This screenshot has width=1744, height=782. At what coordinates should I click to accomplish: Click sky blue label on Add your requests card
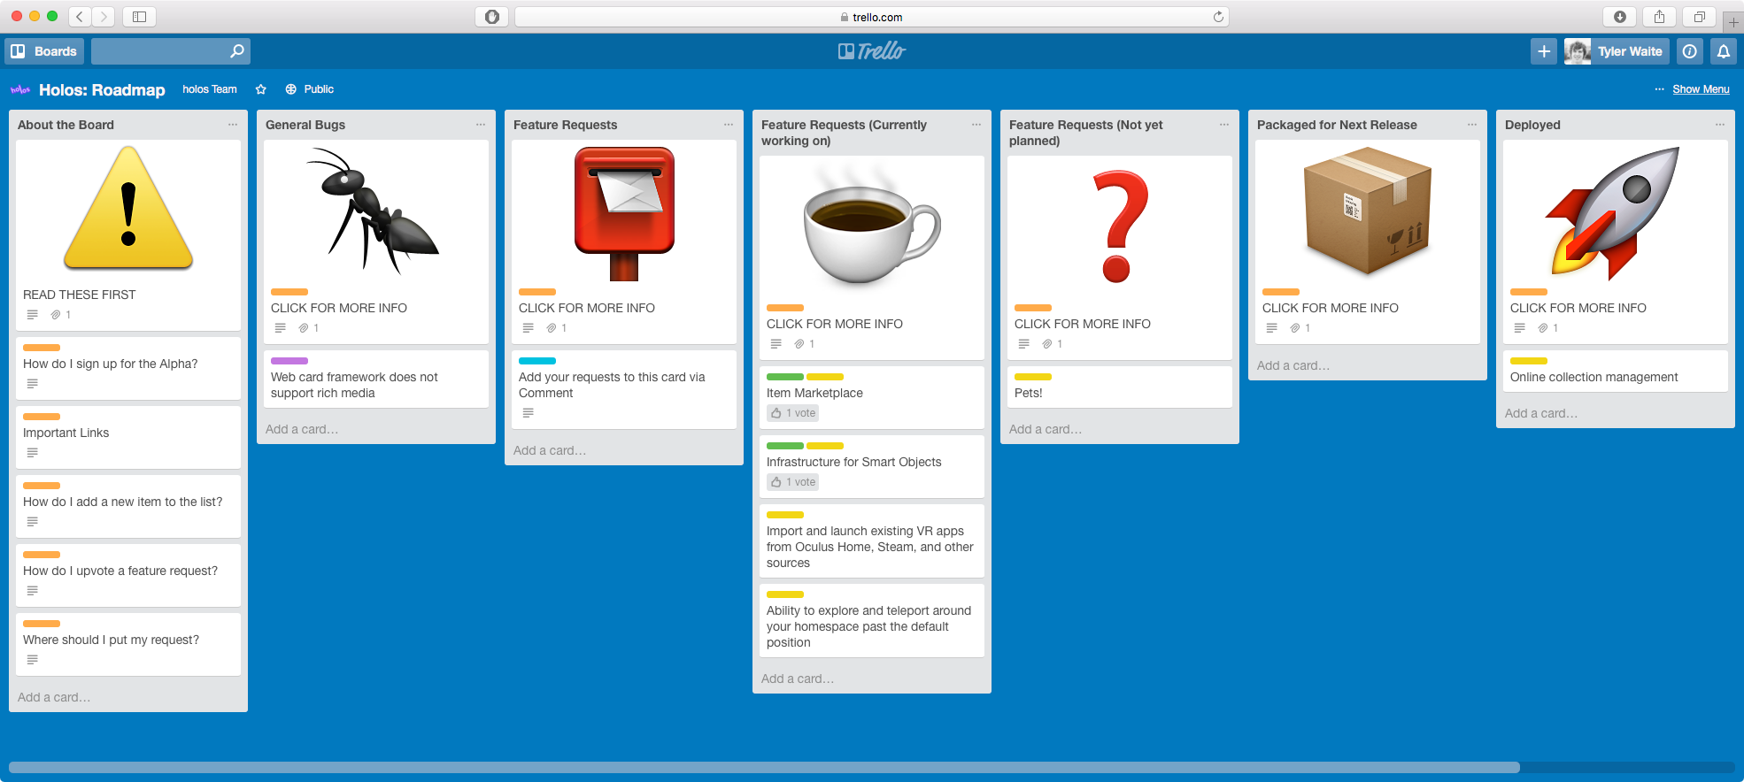(x=537, y=361)
